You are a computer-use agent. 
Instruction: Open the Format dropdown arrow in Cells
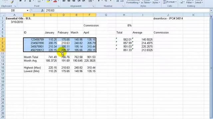pos(176,2)
